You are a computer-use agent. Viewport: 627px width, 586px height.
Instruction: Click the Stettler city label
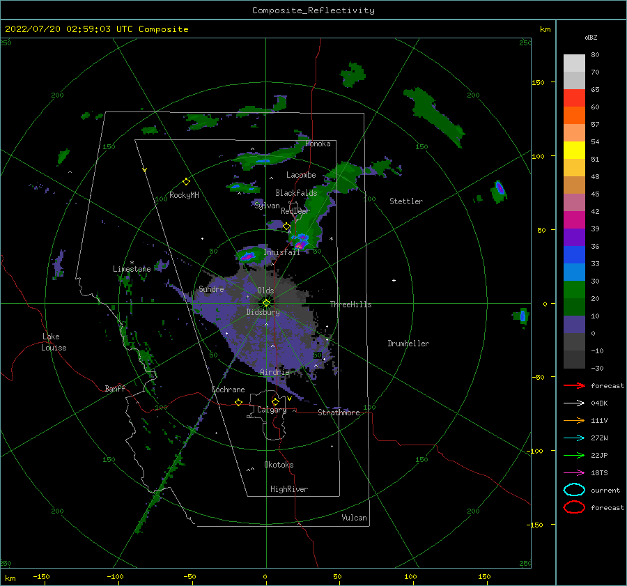[406, 201]
